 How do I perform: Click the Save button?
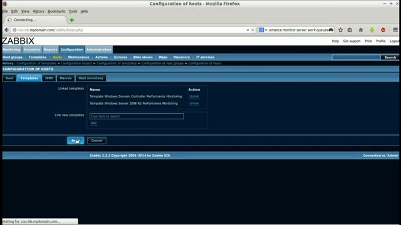(x=75, y=141)
